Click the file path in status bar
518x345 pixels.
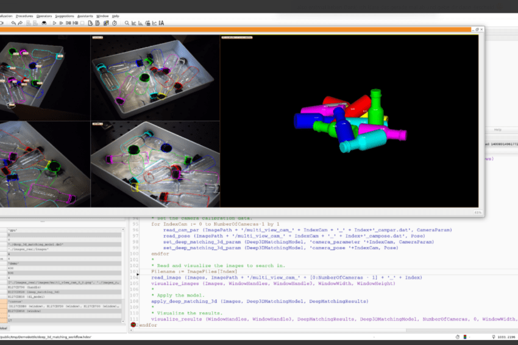(x=46, y=337)
